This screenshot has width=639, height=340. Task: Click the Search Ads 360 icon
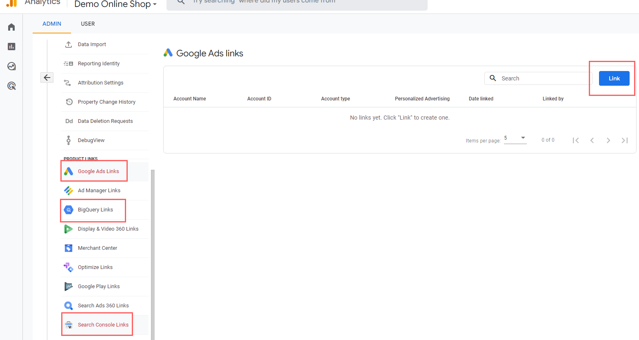(x=69, y=306)
